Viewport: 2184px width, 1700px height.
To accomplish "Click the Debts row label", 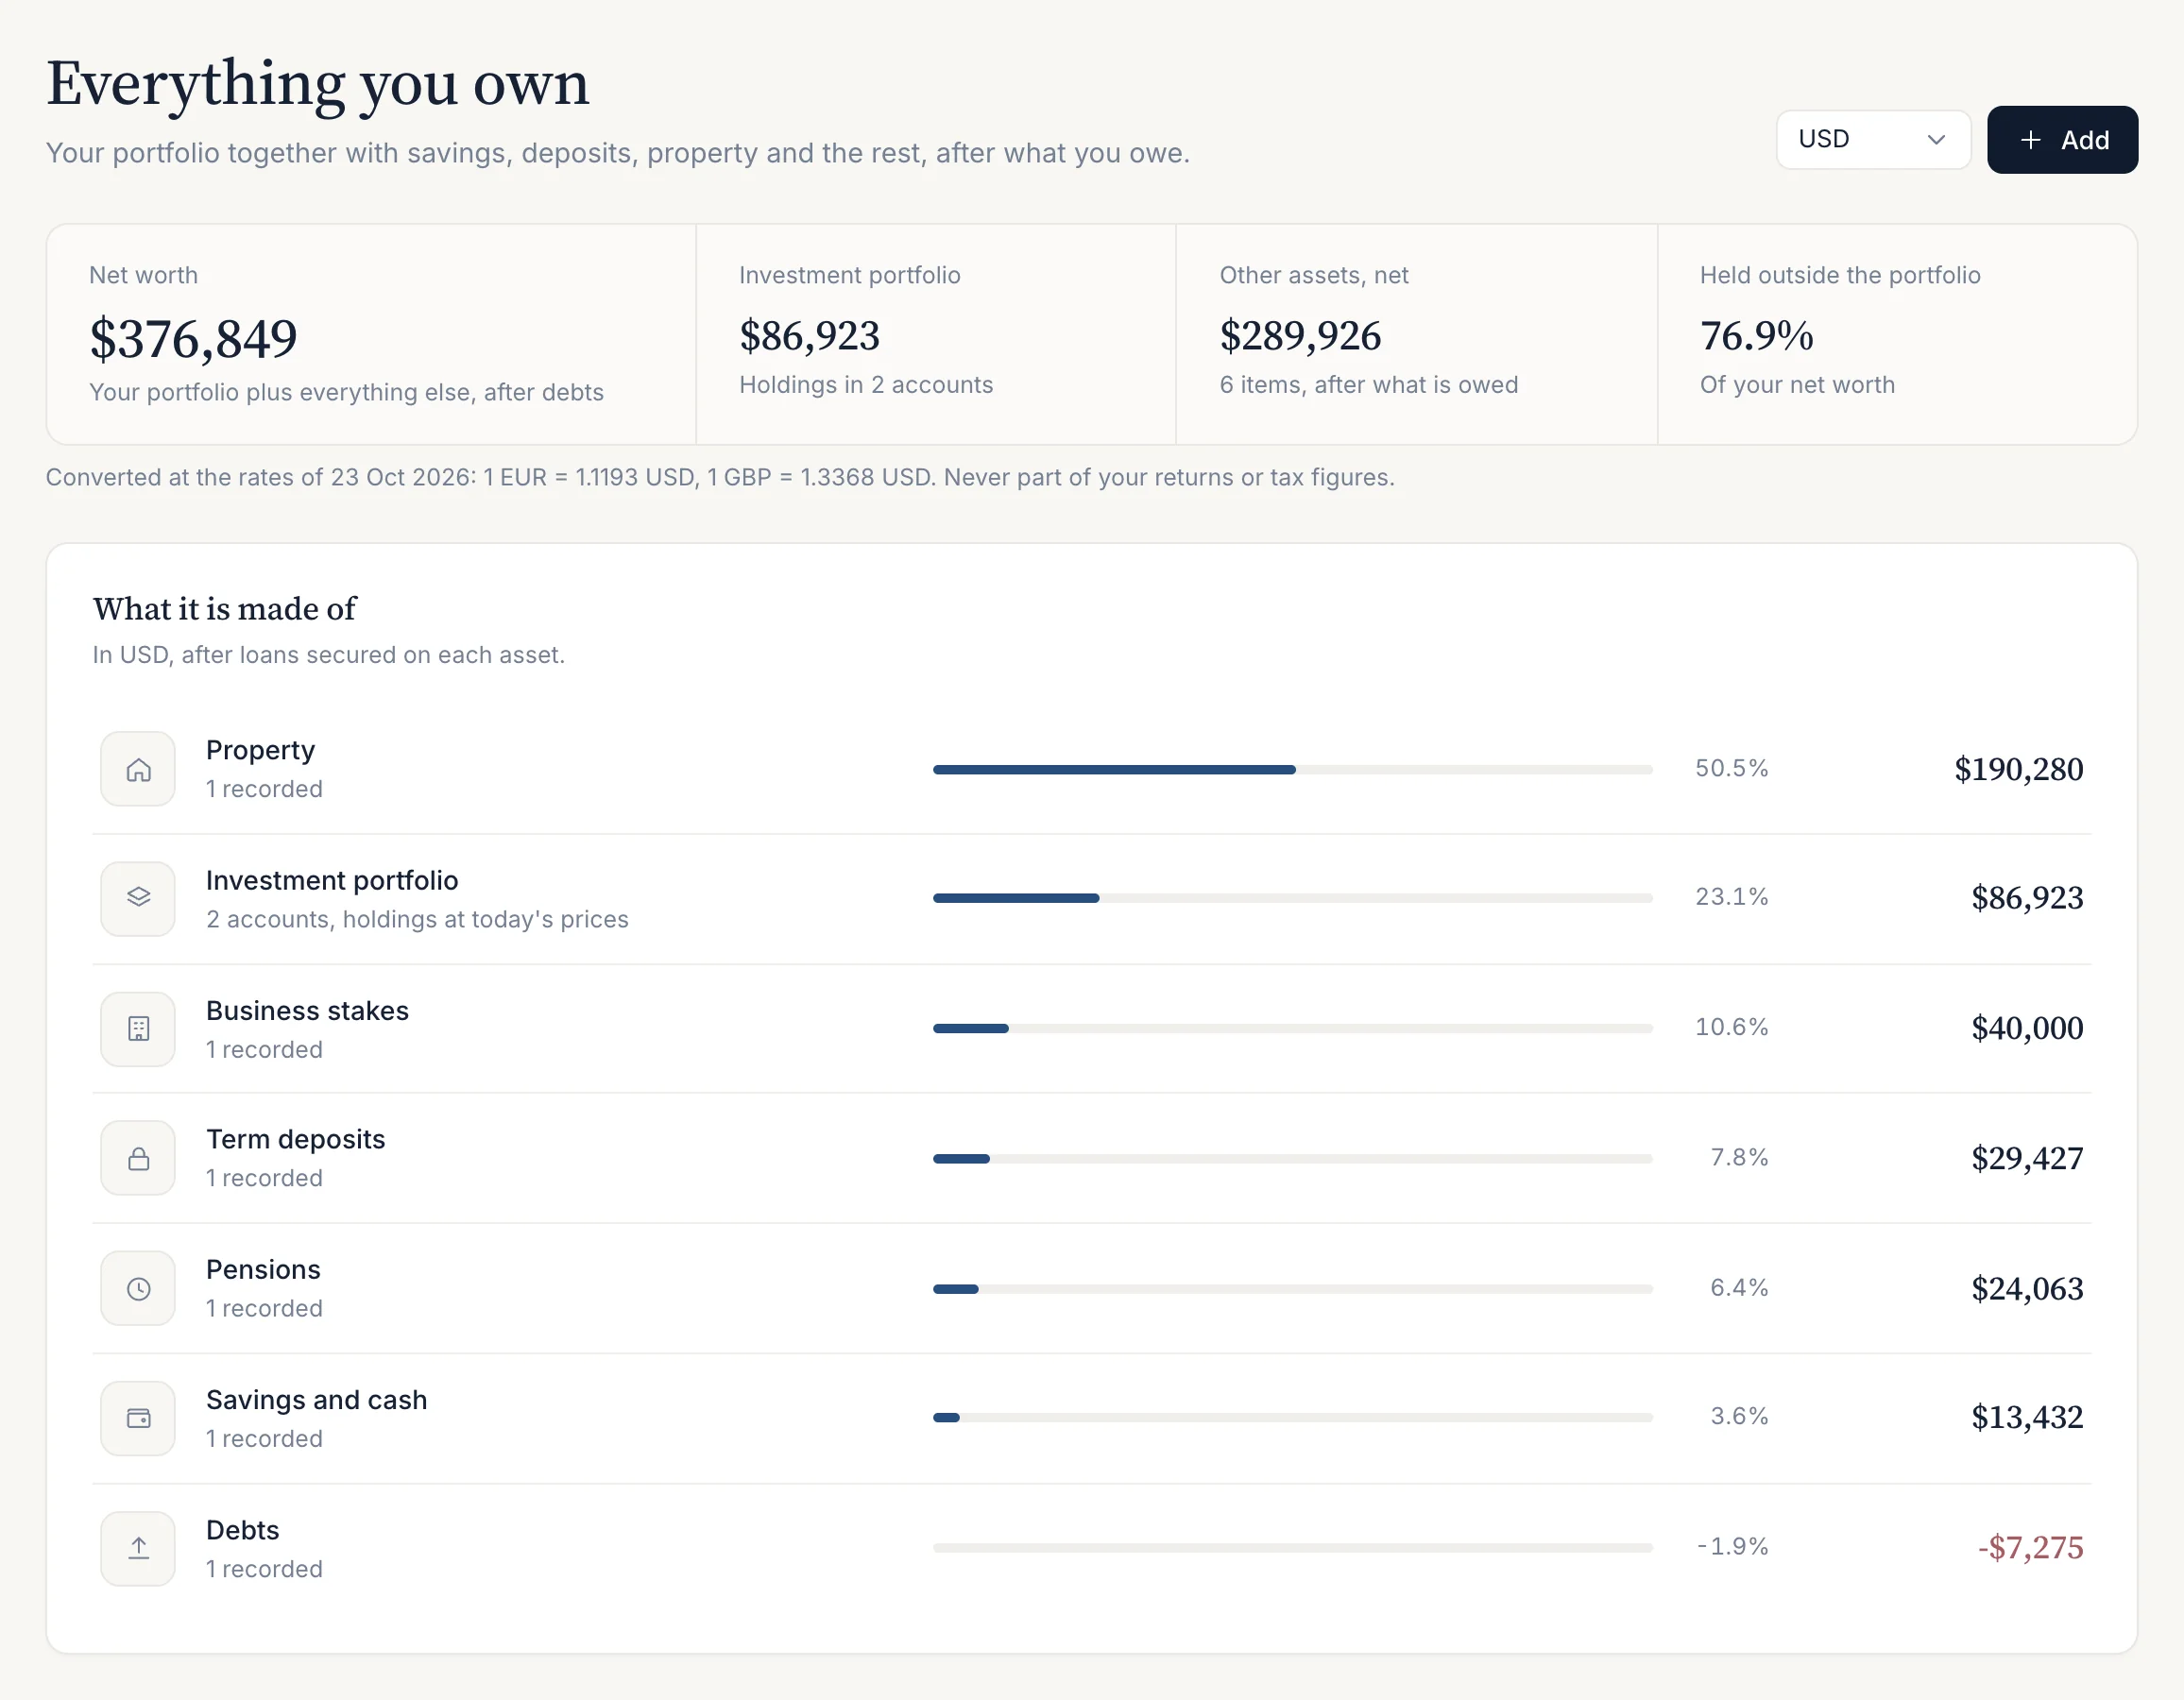I will pyautogui.click(x=242, y=1529).
